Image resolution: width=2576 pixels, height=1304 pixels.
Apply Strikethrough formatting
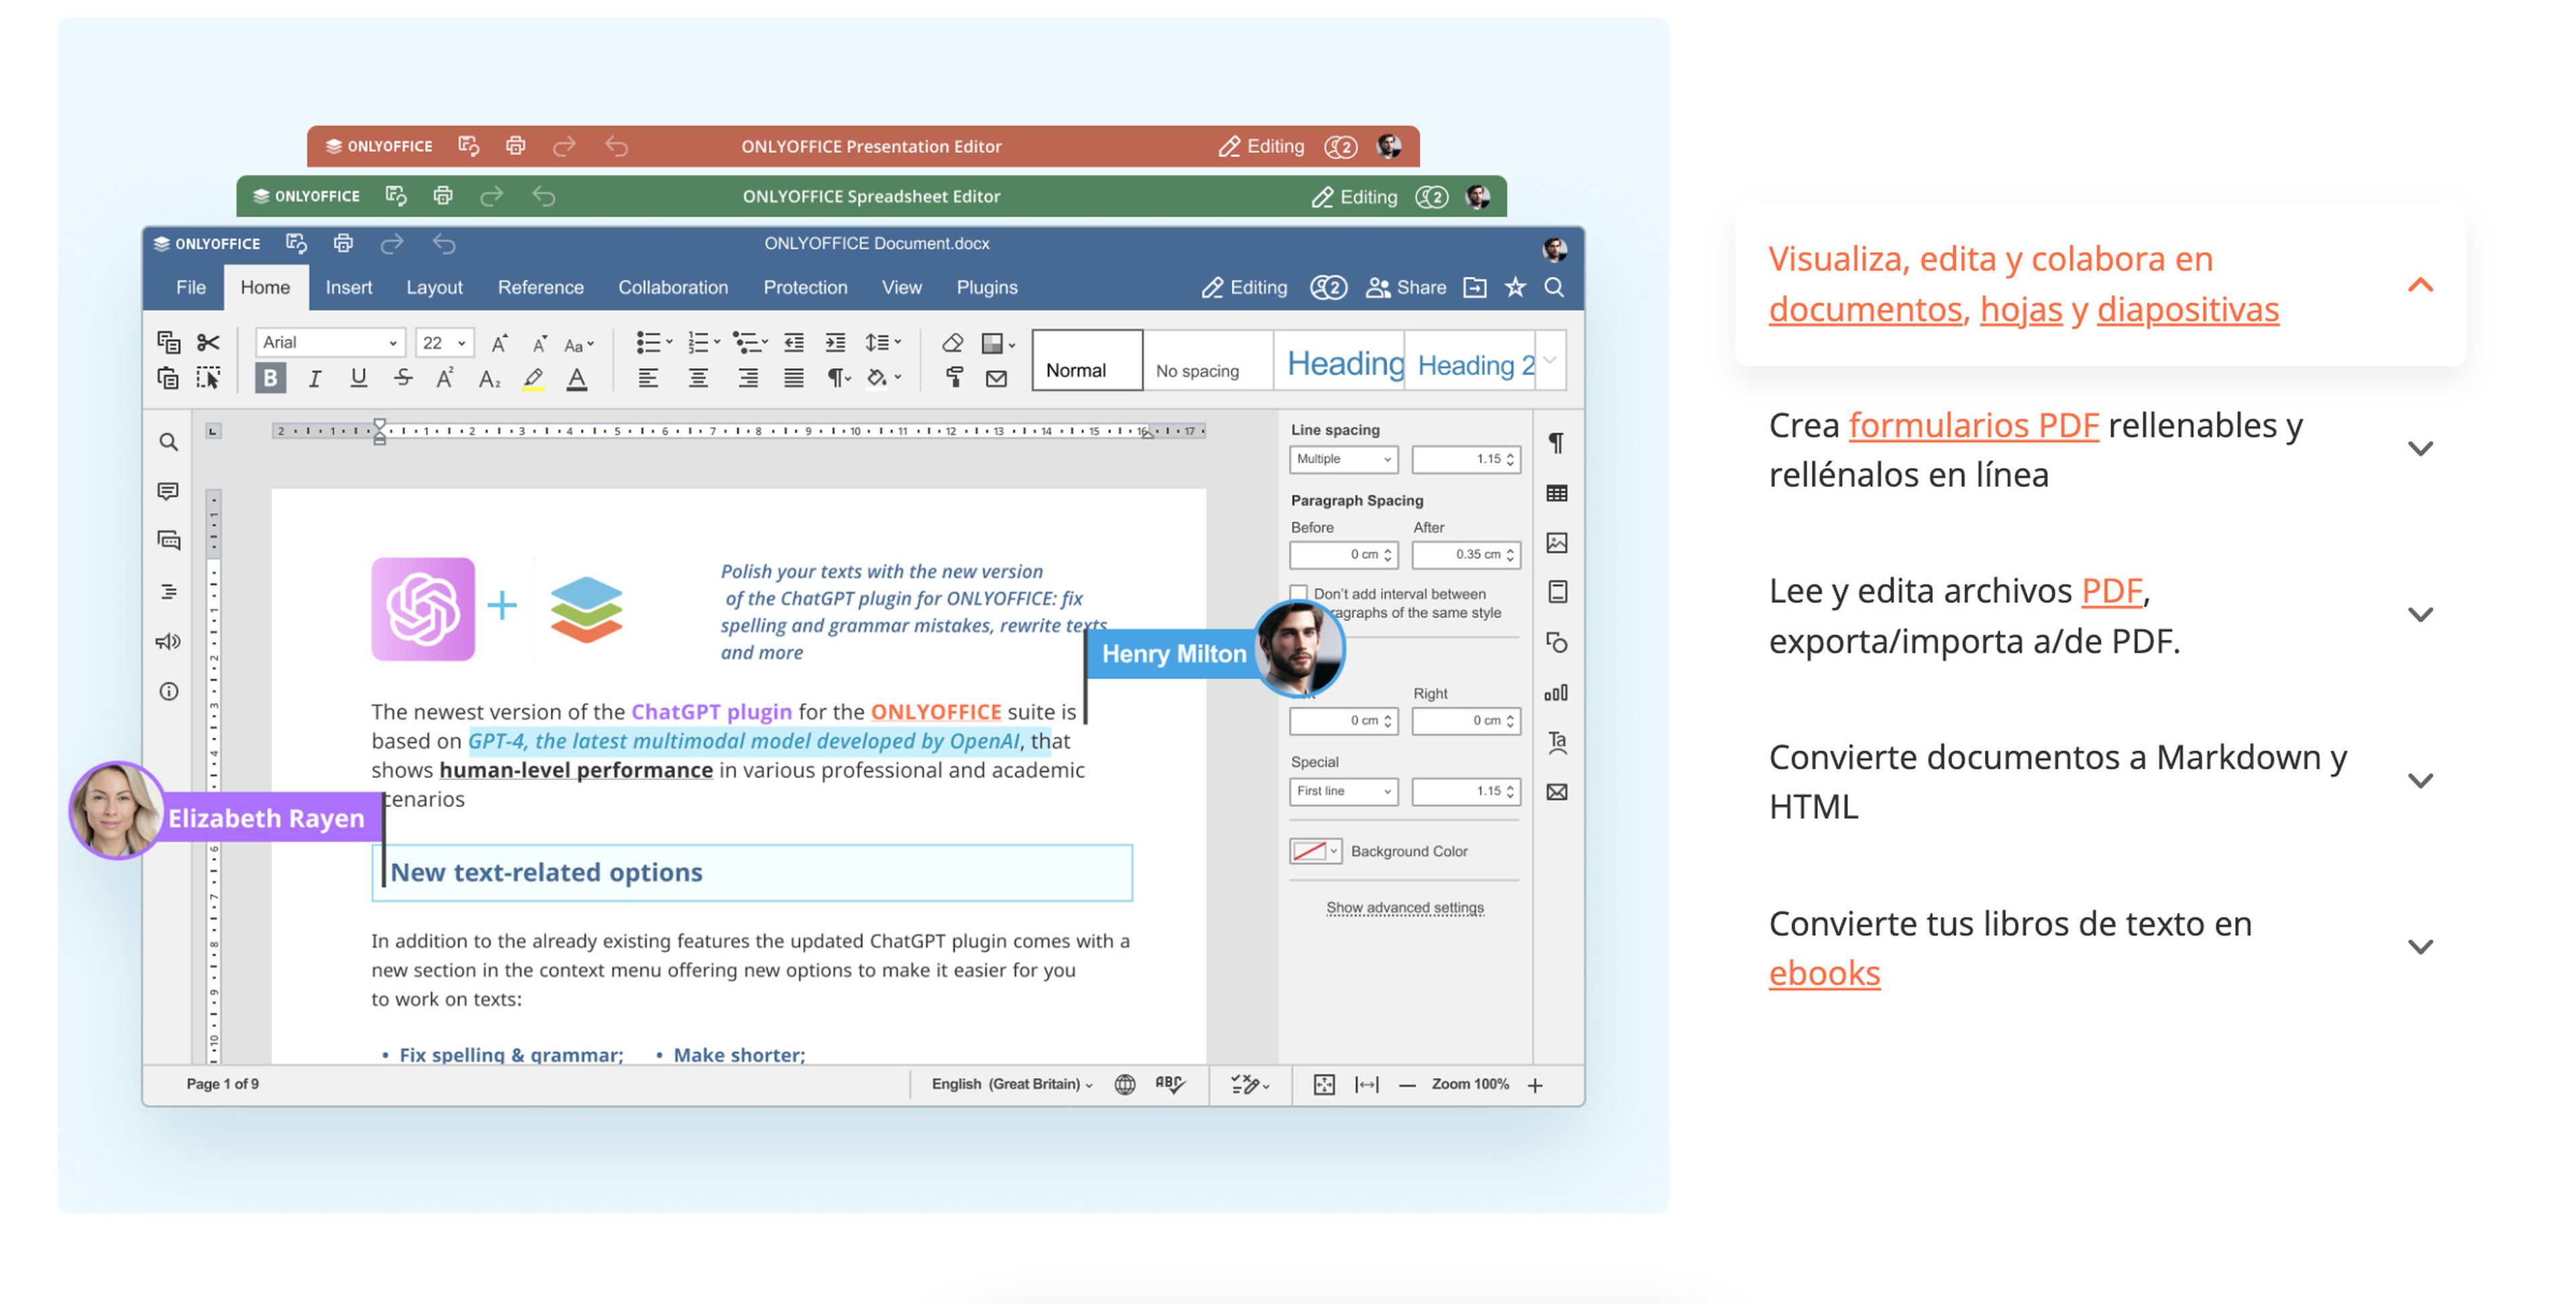point(403,378)
